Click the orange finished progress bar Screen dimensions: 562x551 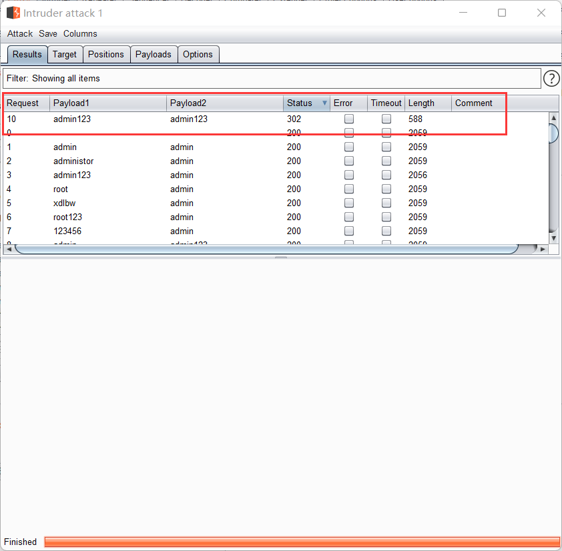pos(302,542)
